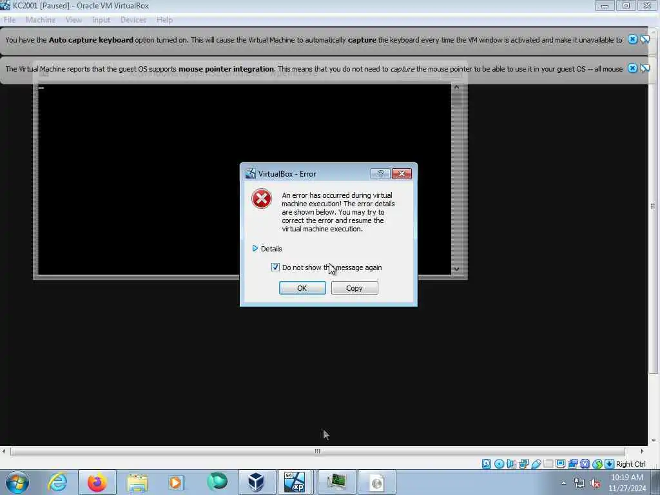Open the File menu
This screenshot has height=495, width=660.
[9, 20]
